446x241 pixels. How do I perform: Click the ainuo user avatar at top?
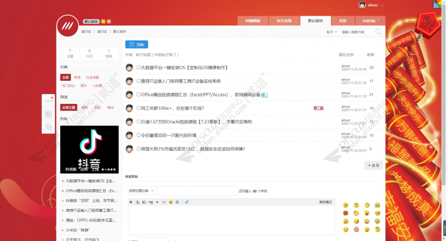362,5
